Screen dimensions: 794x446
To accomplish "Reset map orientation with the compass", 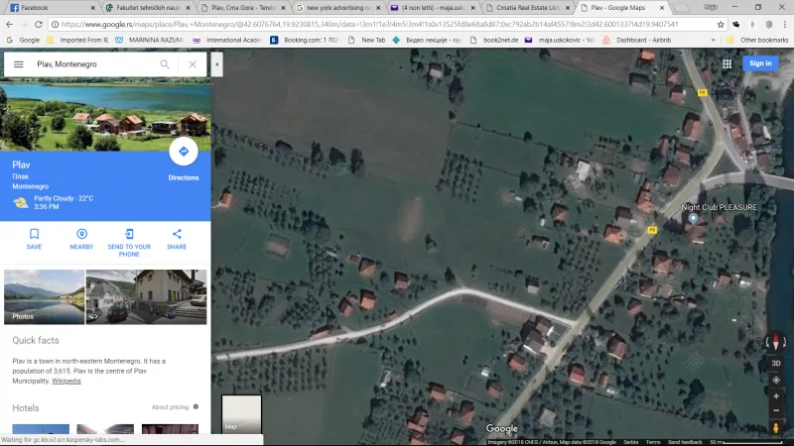I will pos(776,343).
